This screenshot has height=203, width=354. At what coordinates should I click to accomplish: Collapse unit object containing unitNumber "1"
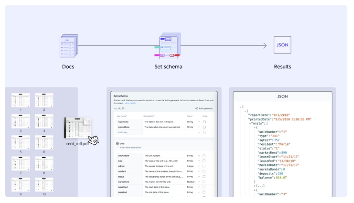click(255, 128)
